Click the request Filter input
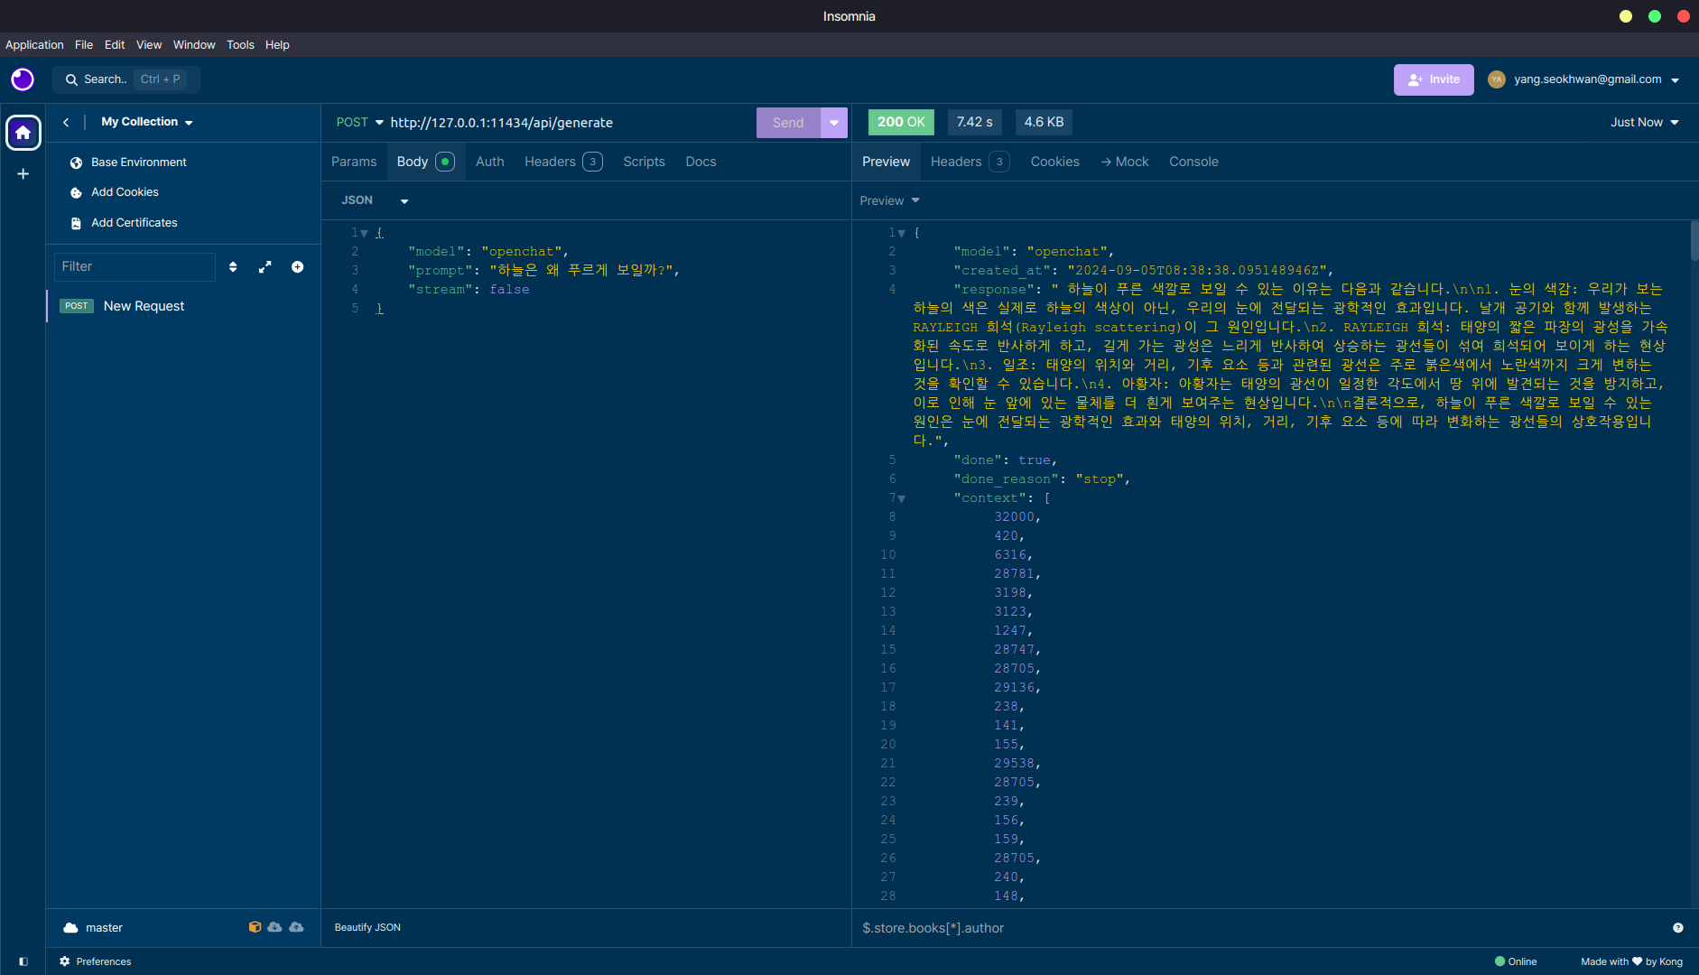The image size is (1699, 975). [x=135, y=267]
